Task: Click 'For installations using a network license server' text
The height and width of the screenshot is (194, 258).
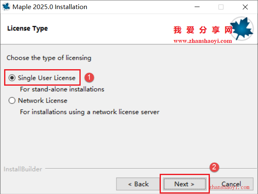Action: coord(90,112)
